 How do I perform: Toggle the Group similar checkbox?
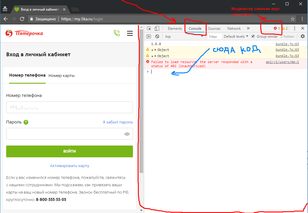click(253, 36)
